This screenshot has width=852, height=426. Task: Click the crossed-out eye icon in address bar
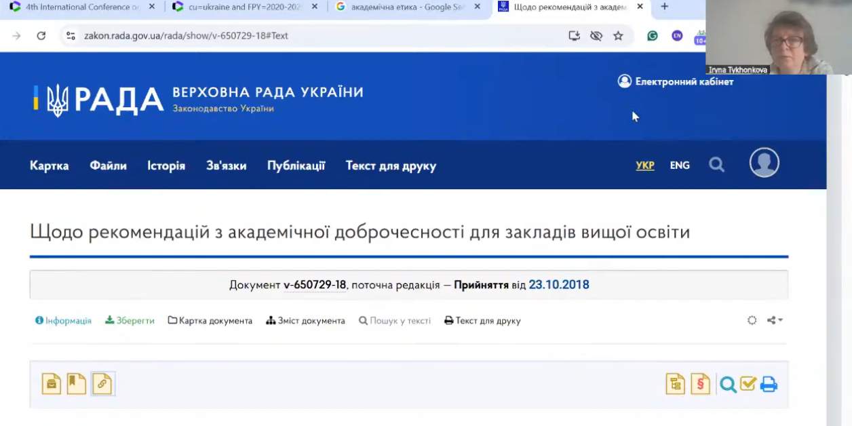tap(596, 36)
